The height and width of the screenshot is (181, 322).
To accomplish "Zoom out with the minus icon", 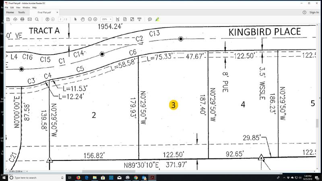I will coord(90,19).
